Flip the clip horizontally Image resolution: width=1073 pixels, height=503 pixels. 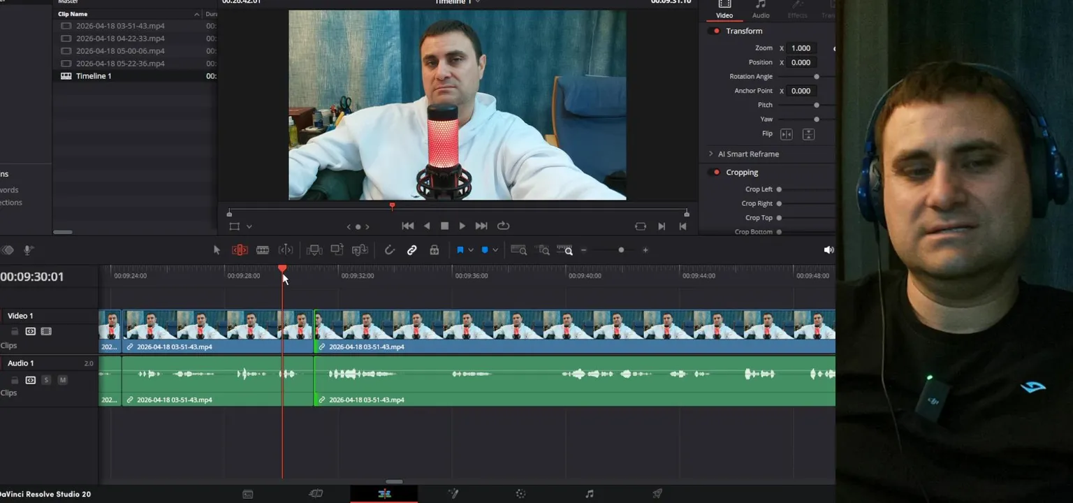(x=787, y=134)
